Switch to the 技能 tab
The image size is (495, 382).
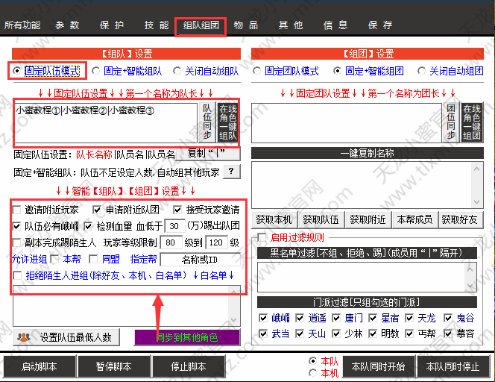157,25
